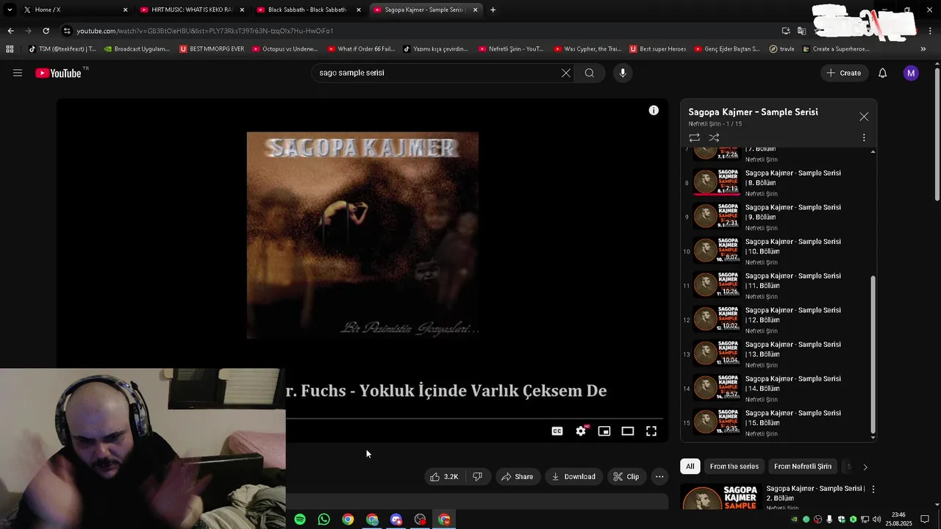Switch to the HIRT MUSIC browser tab
Viewport: 941px width, 529px height.
point(191,10)
